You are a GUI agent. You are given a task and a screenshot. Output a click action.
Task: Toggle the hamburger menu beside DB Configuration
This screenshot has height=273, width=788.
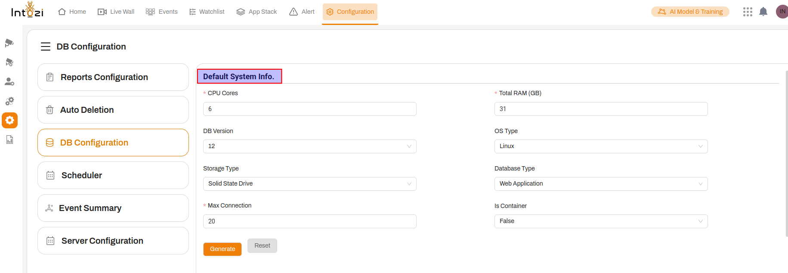(46, 47)
